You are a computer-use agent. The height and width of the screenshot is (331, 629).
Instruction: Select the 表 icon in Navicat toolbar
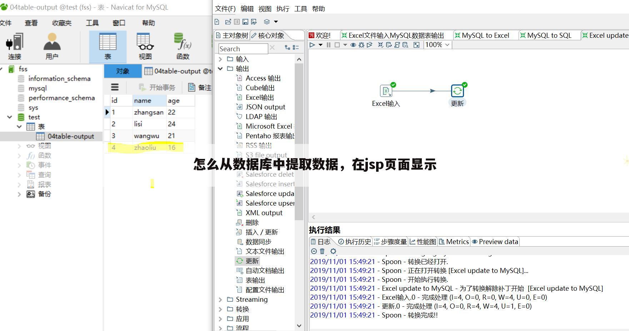[108, 46]
